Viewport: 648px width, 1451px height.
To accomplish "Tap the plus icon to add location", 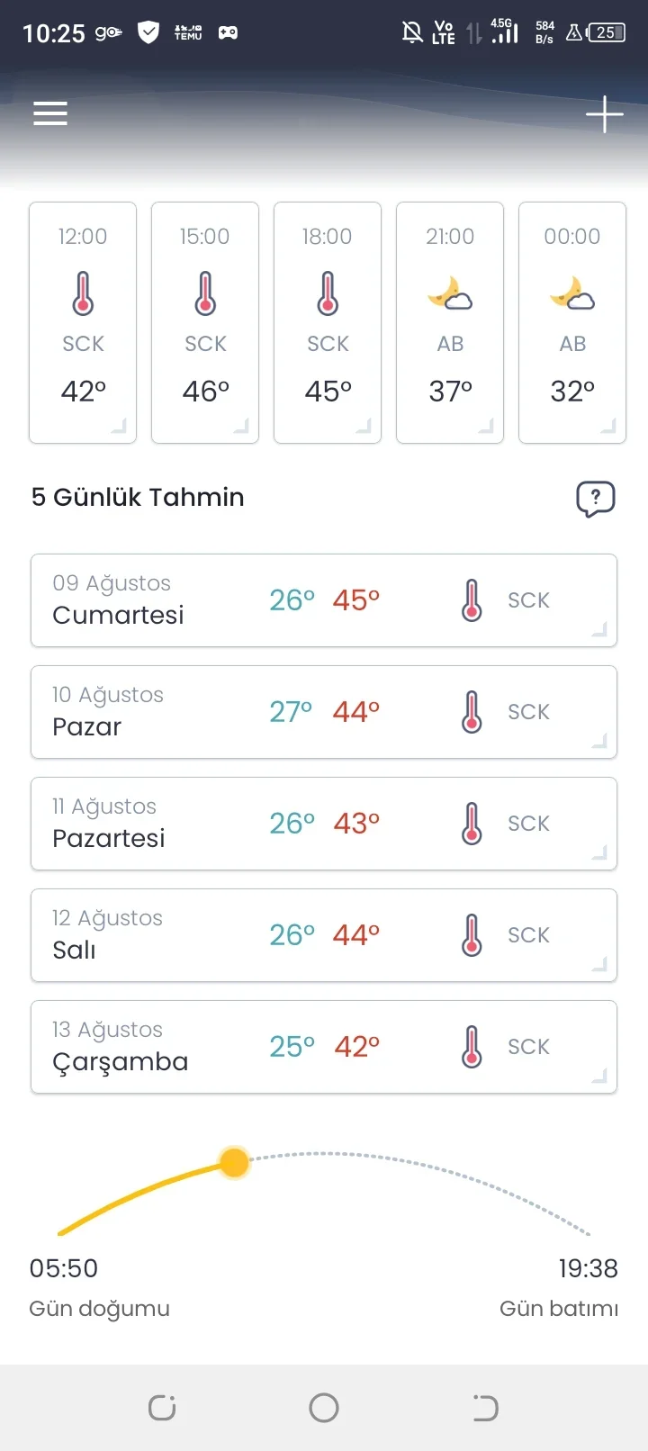I will point(604,114).
